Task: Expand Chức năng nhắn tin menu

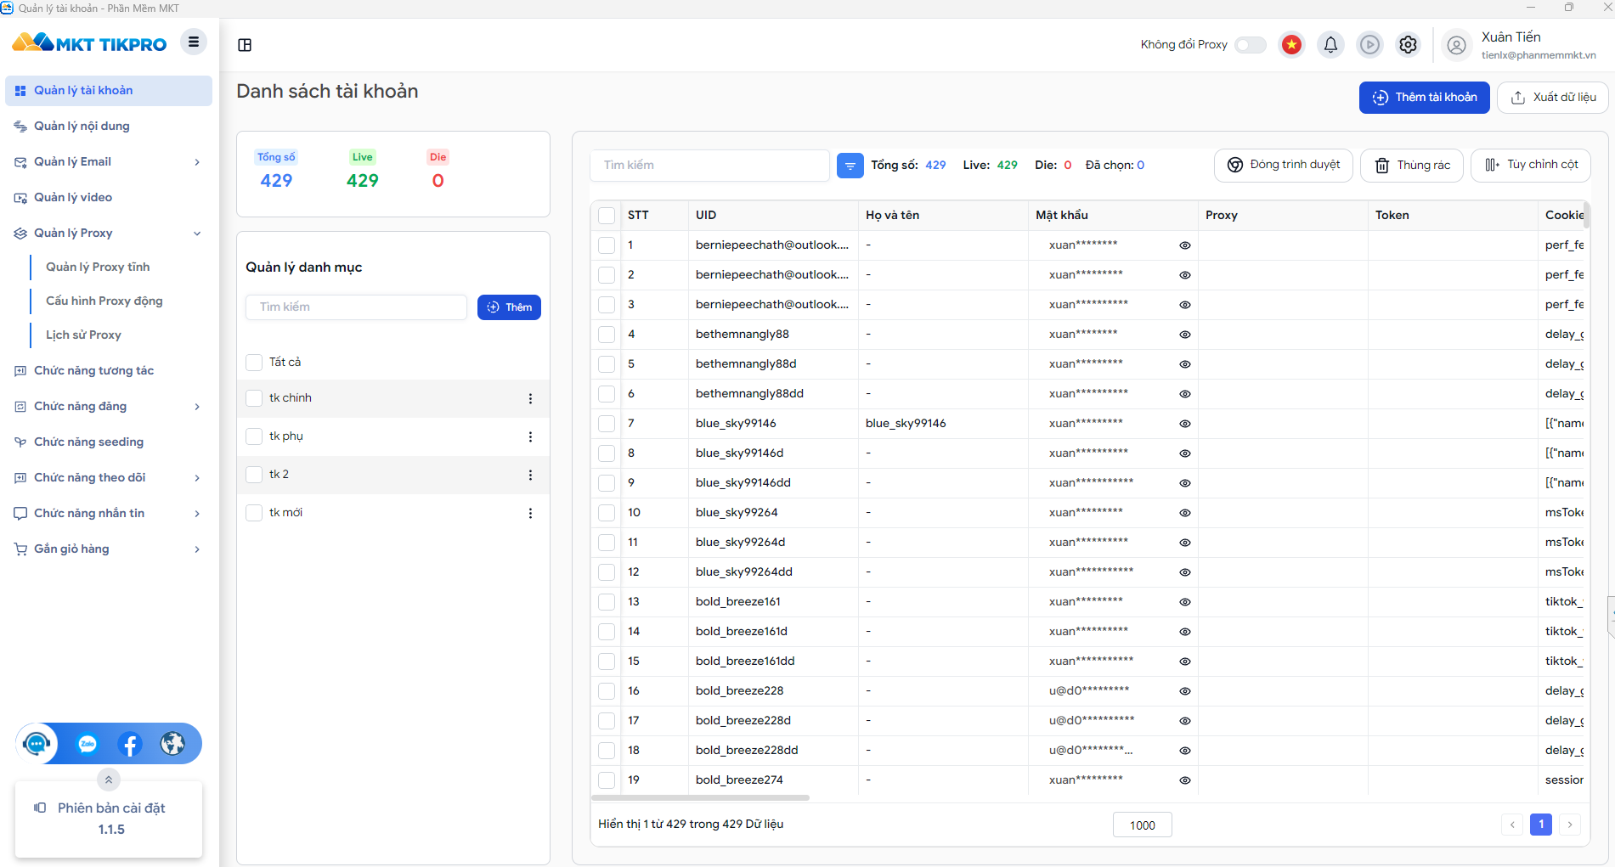Action: 197,514
